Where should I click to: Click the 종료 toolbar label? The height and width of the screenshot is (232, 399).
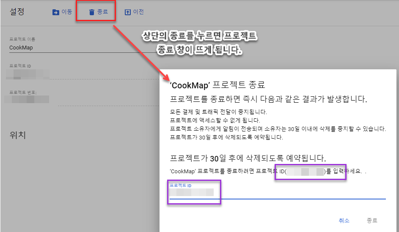click(102, 12)
